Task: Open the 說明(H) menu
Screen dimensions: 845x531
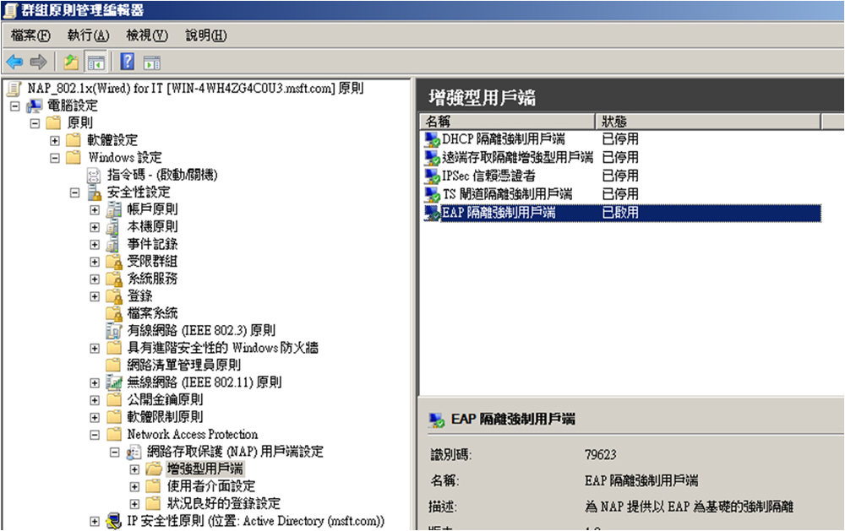Action: click(206, 35)
